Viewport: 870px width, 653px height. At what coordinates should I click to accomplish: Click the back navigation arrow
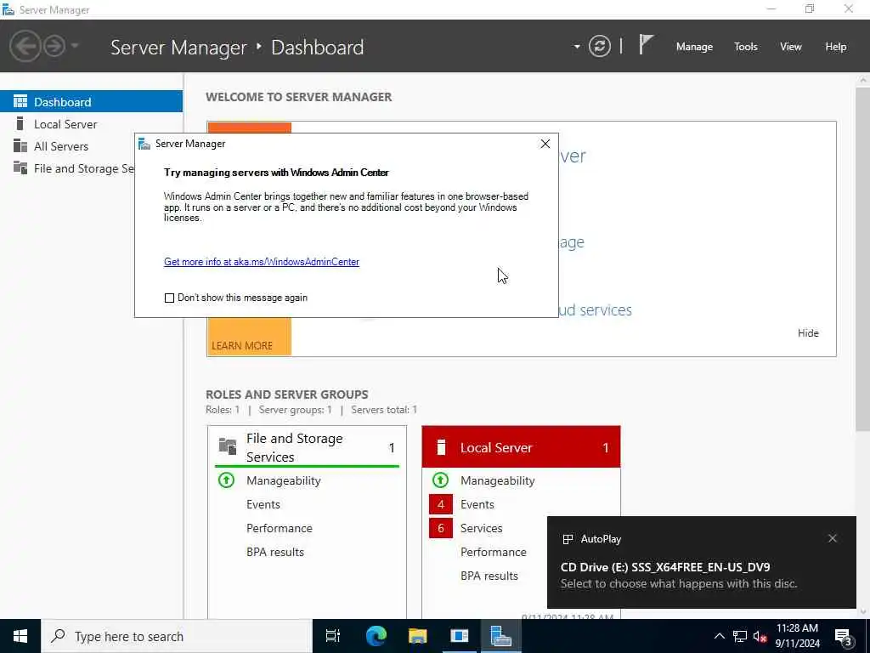pyautogui.click(x=25, y=46)
